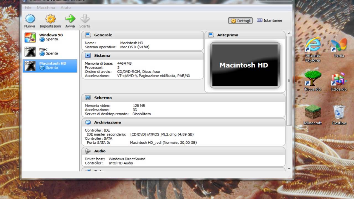
Task: Click 'Controller: IDE' line
Action: pyautogui.click(x=97, y=130)
